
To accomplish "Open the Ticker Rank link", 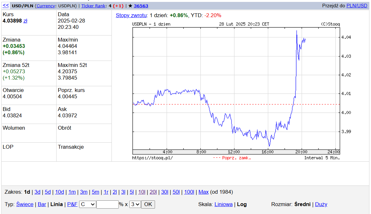I will coord(93,6).
